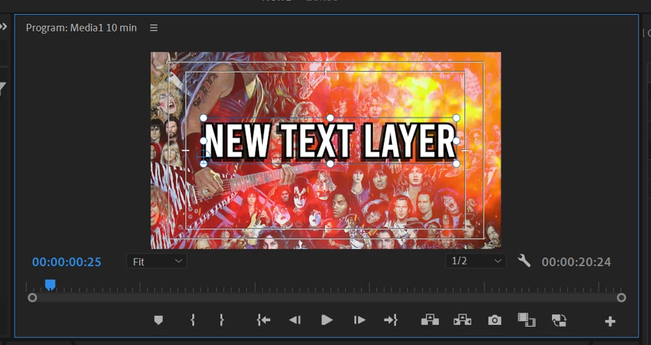Click the anchor point circle of the text layer
Viewport: 651px width, 345px height.
point(204,155)
